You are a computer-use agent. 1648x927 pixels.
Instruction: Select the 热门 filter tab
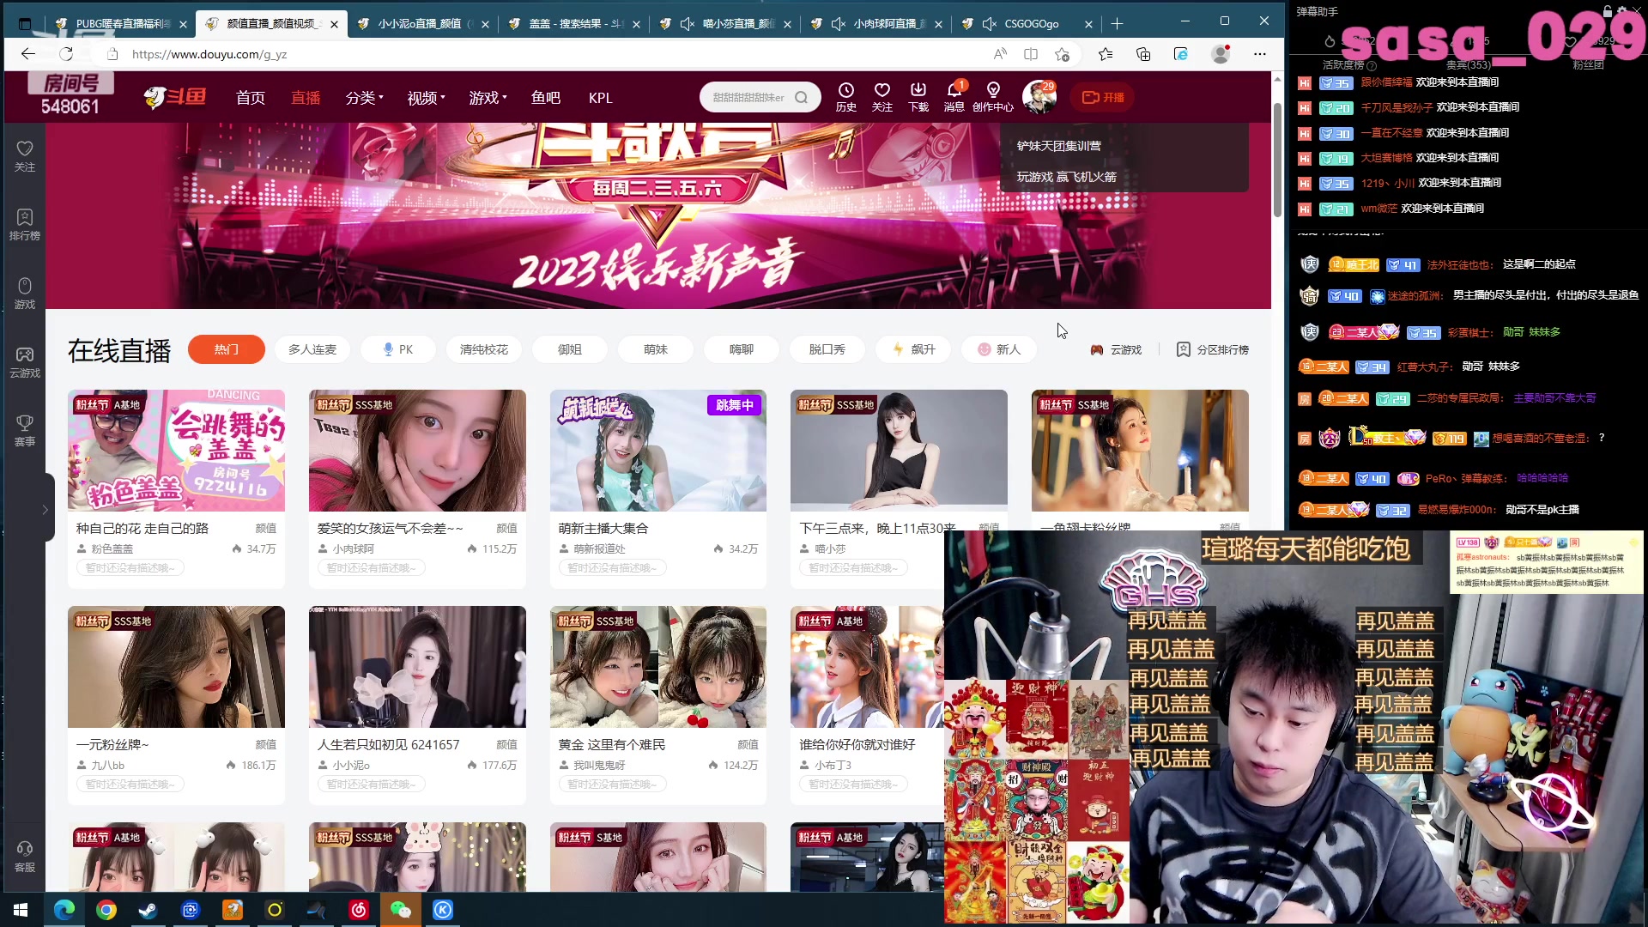(227, 349)
